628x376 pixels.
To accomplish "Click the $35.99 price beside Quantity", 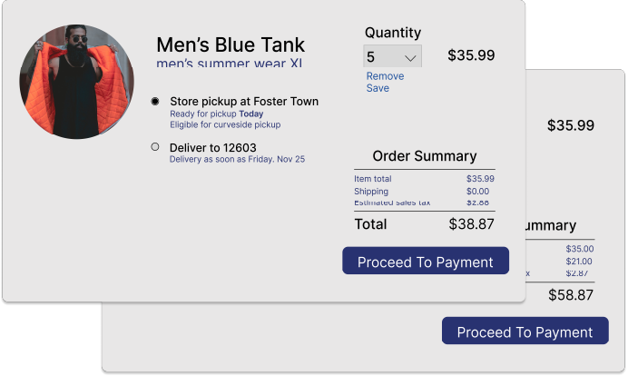I will point(471,55).
